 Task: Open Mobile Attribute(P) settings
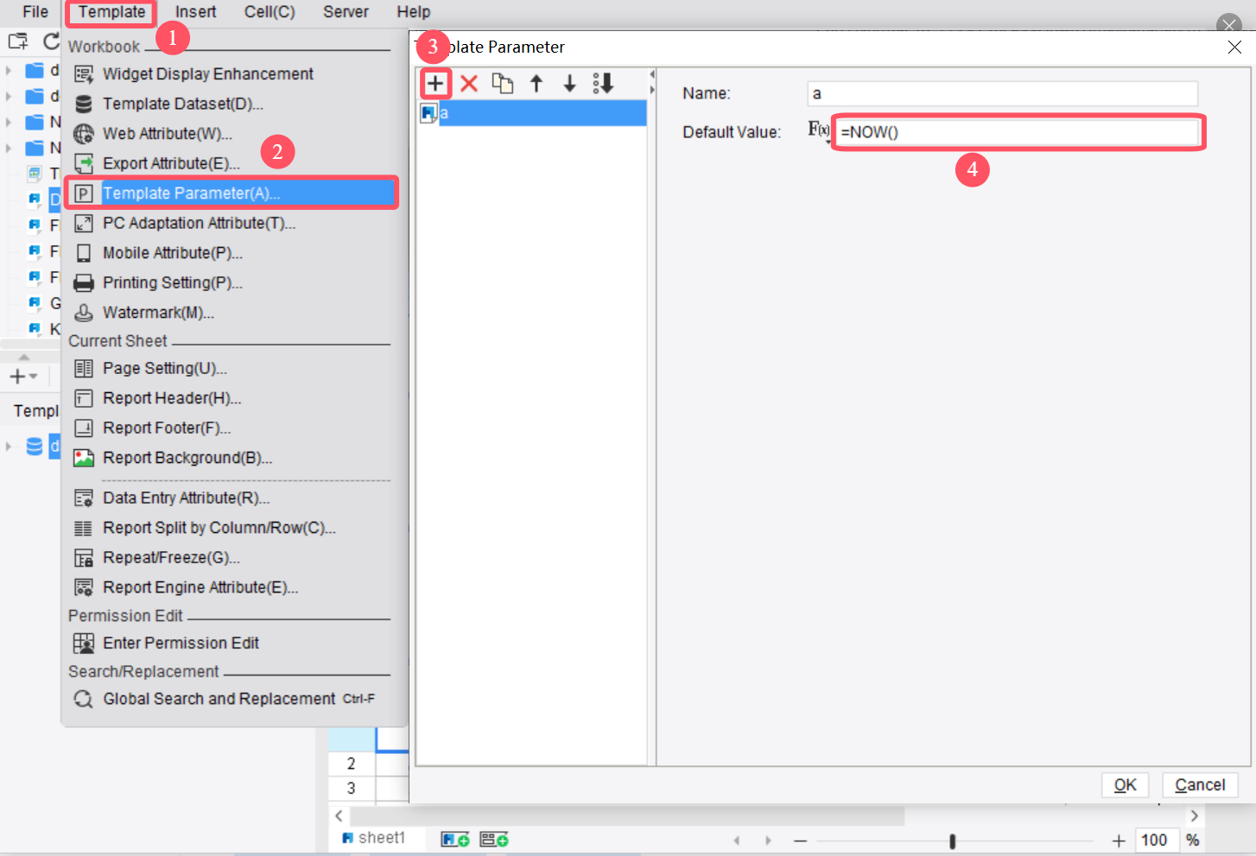tap(173, 253)
